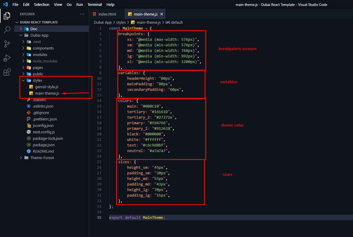Image resolution: width=353 pixels, height=237 pixels.
Task: Open the Go menu
Action: click(69, 4)
